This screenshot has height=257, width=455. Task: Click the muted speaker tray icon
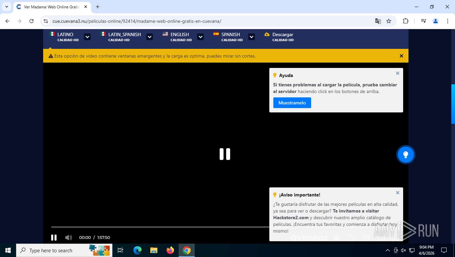point(403,250)
